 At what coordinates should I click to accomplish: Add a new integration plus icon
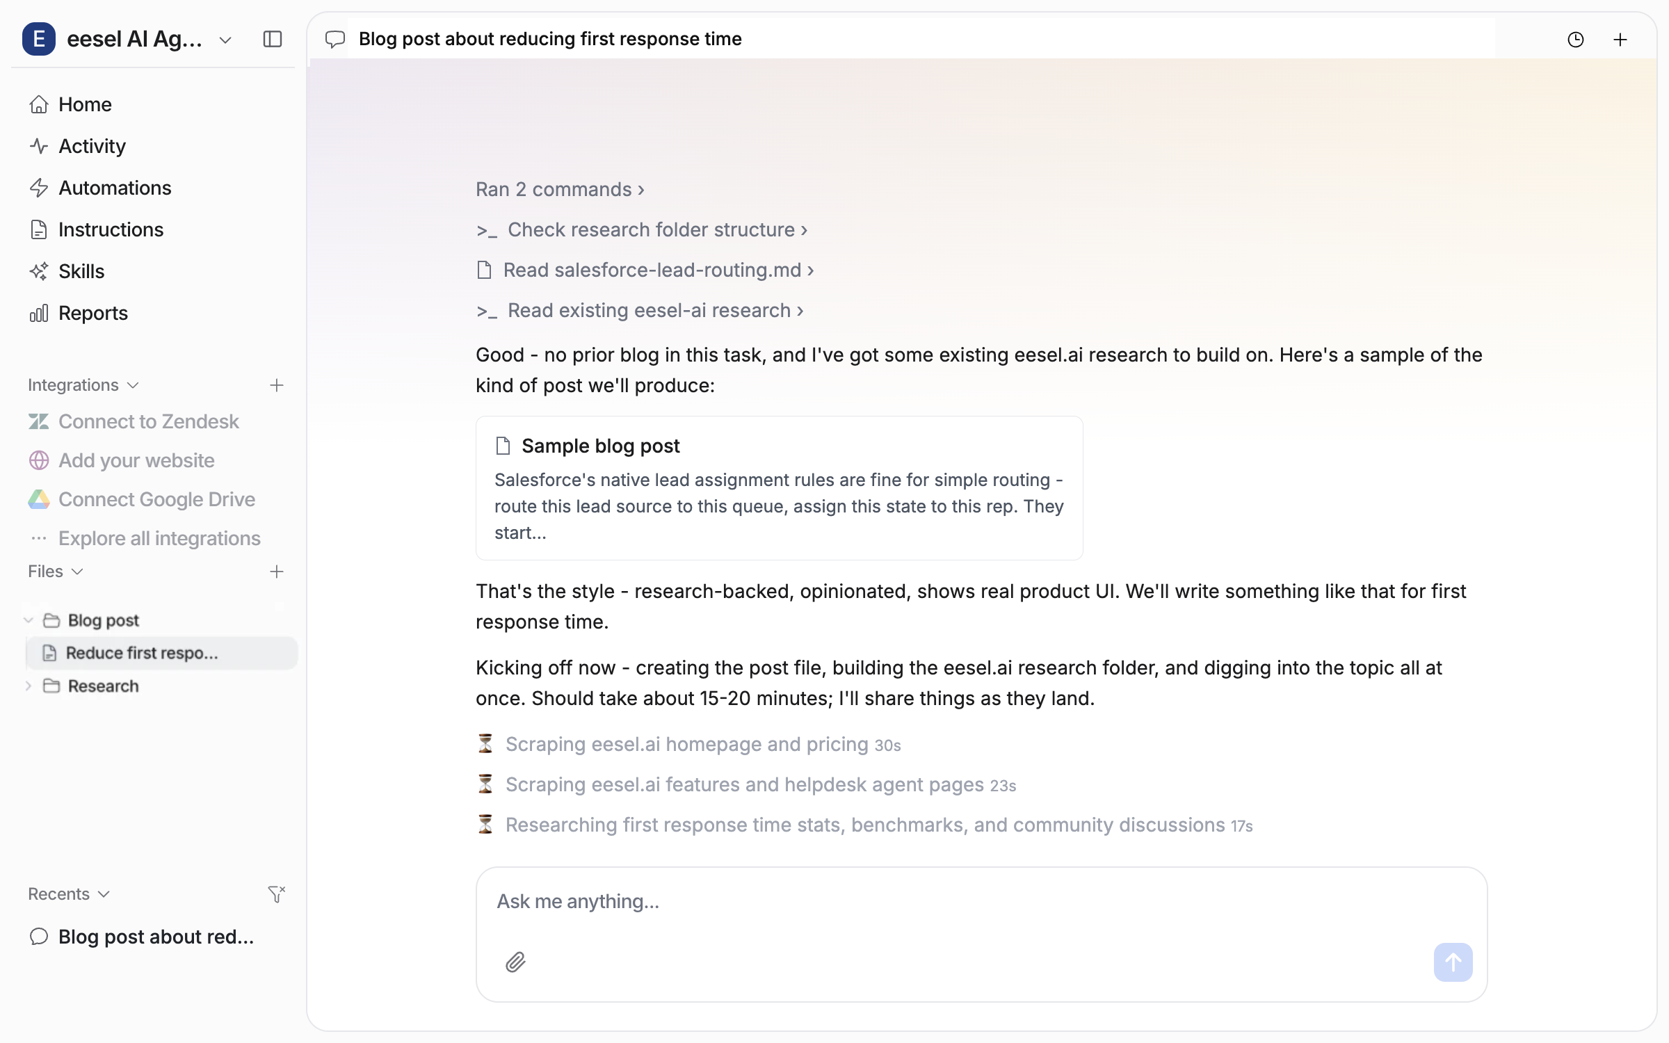coord(277,385)
